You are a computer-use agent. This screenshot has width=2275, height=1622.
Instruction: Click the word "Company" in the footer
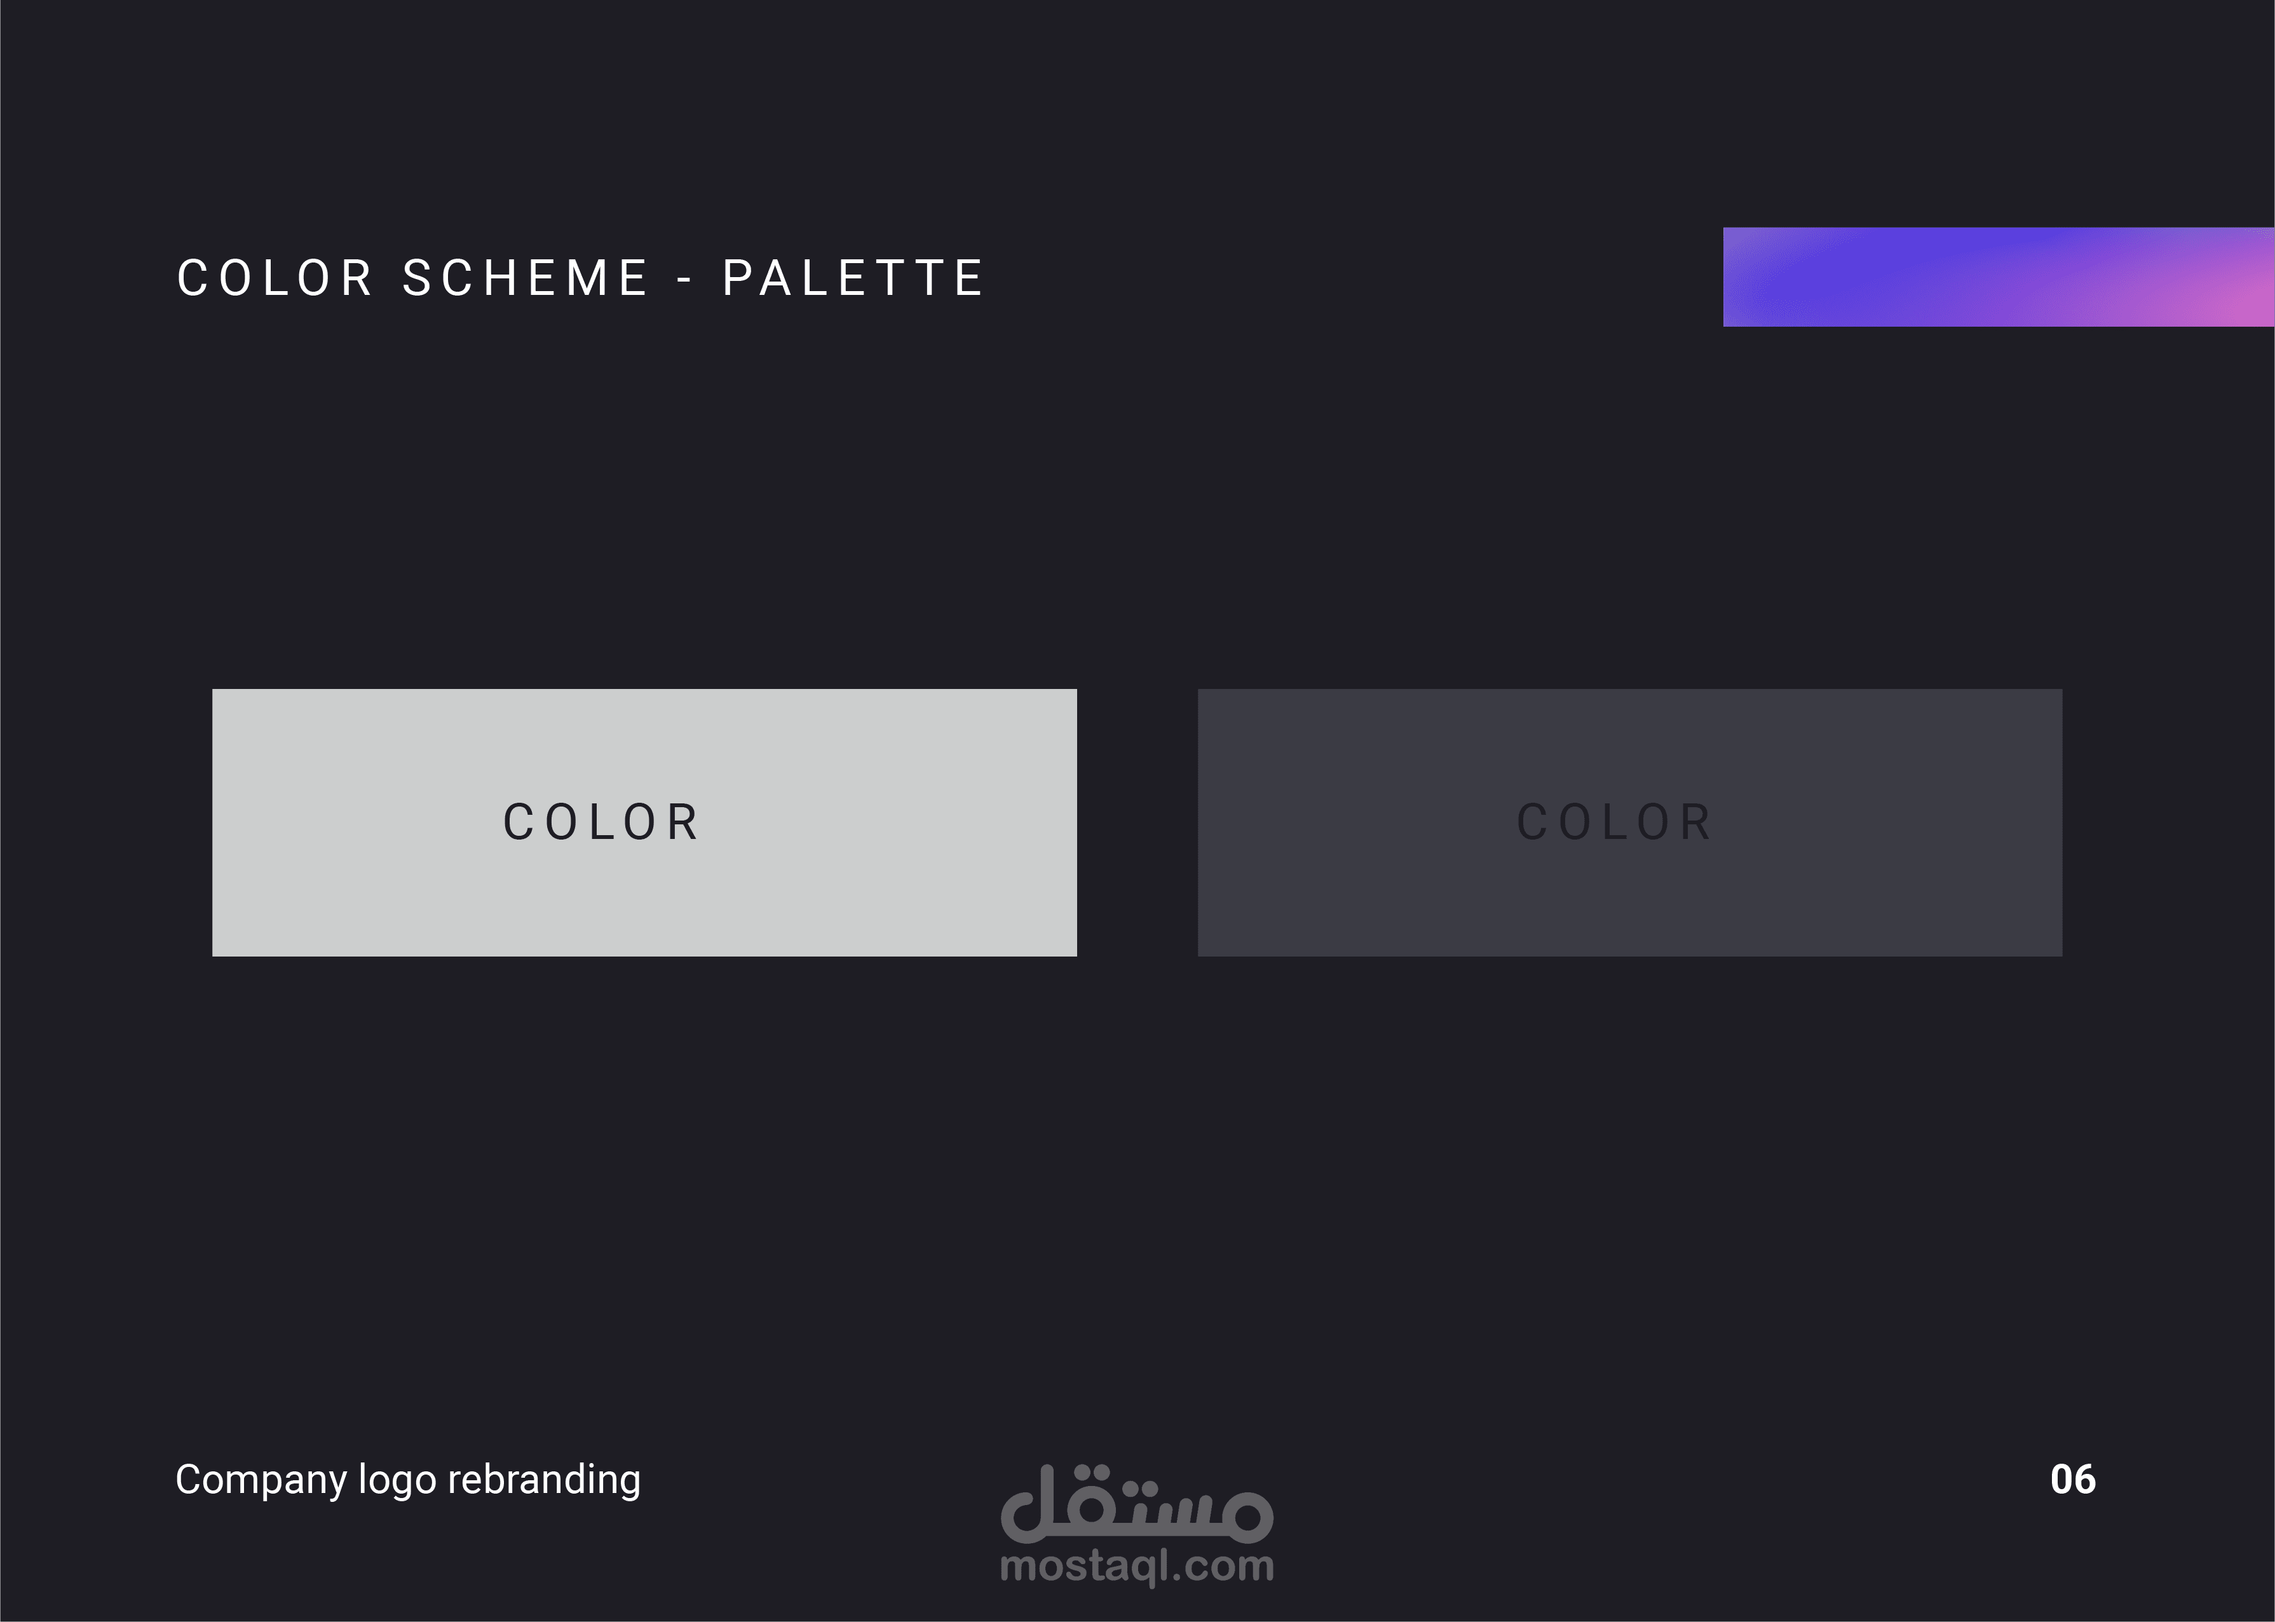(x=261, y=1480)
